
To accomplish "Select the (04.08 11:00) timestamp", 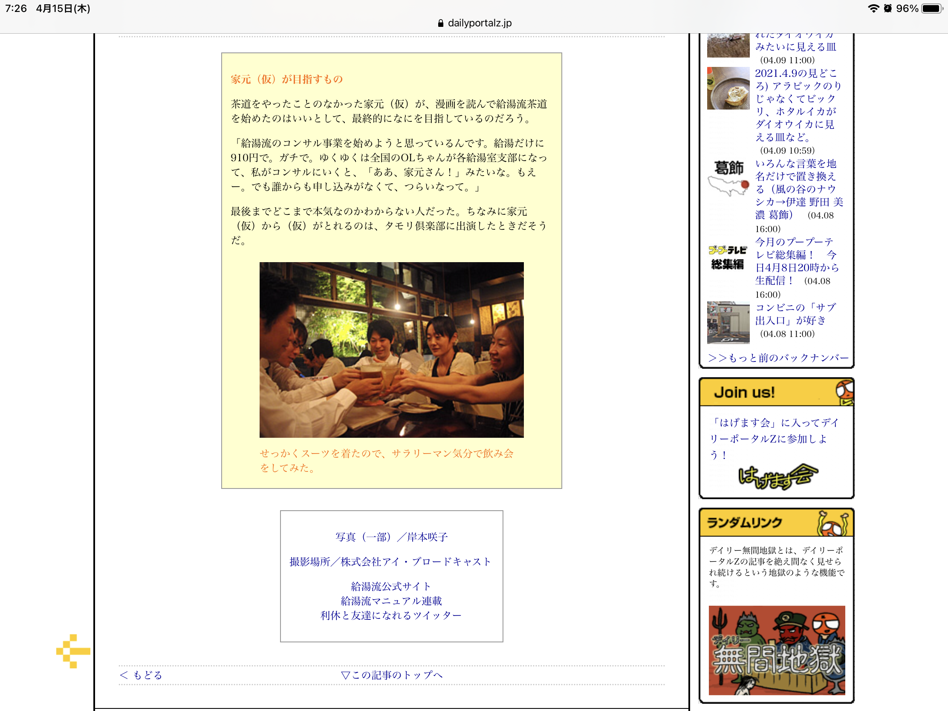I will coord(787,334).
